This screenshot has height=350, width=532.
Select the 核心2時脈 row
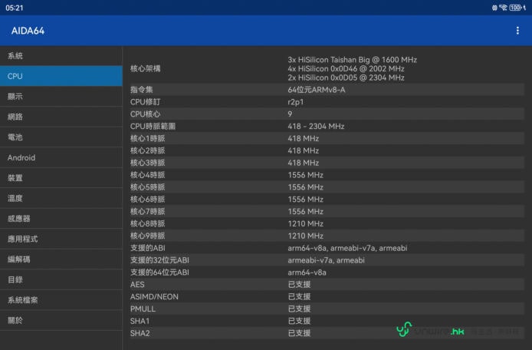[327, 150]
